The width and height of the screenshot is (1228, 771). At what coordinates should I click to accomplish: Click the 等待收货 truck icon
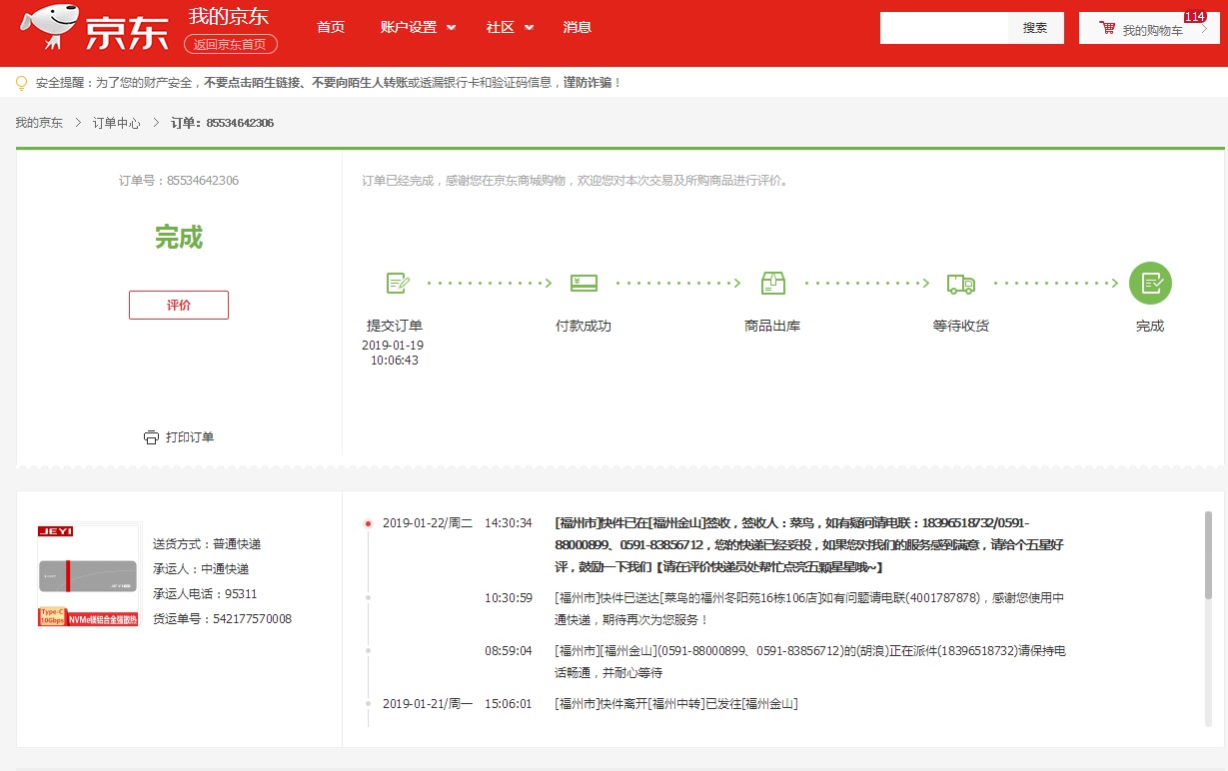point(961,284)
